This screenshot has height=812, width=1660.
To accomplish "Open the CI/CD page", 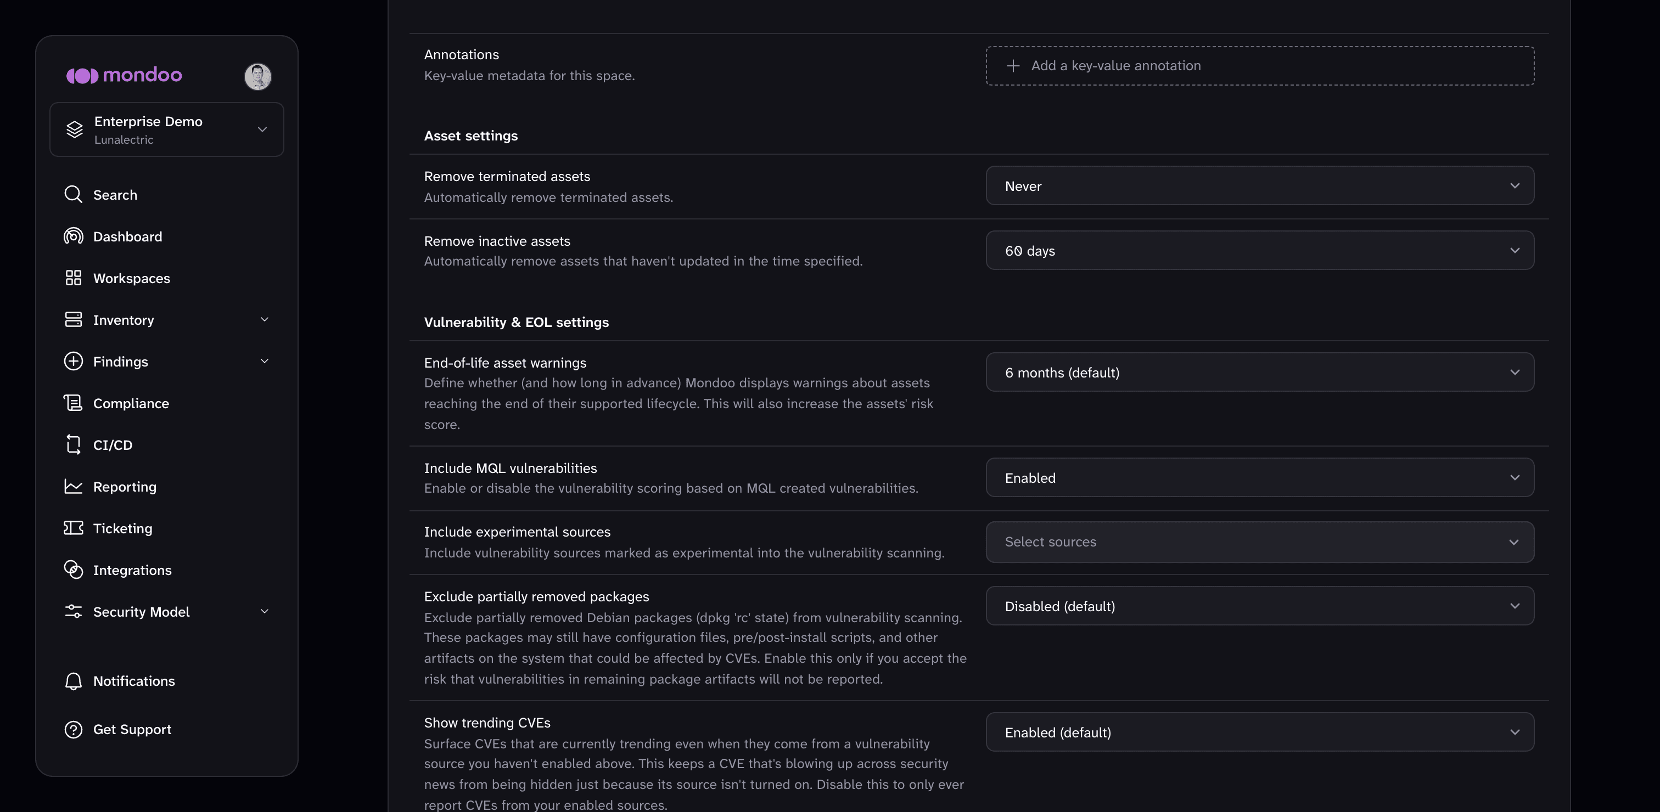I will pos(113,446).
